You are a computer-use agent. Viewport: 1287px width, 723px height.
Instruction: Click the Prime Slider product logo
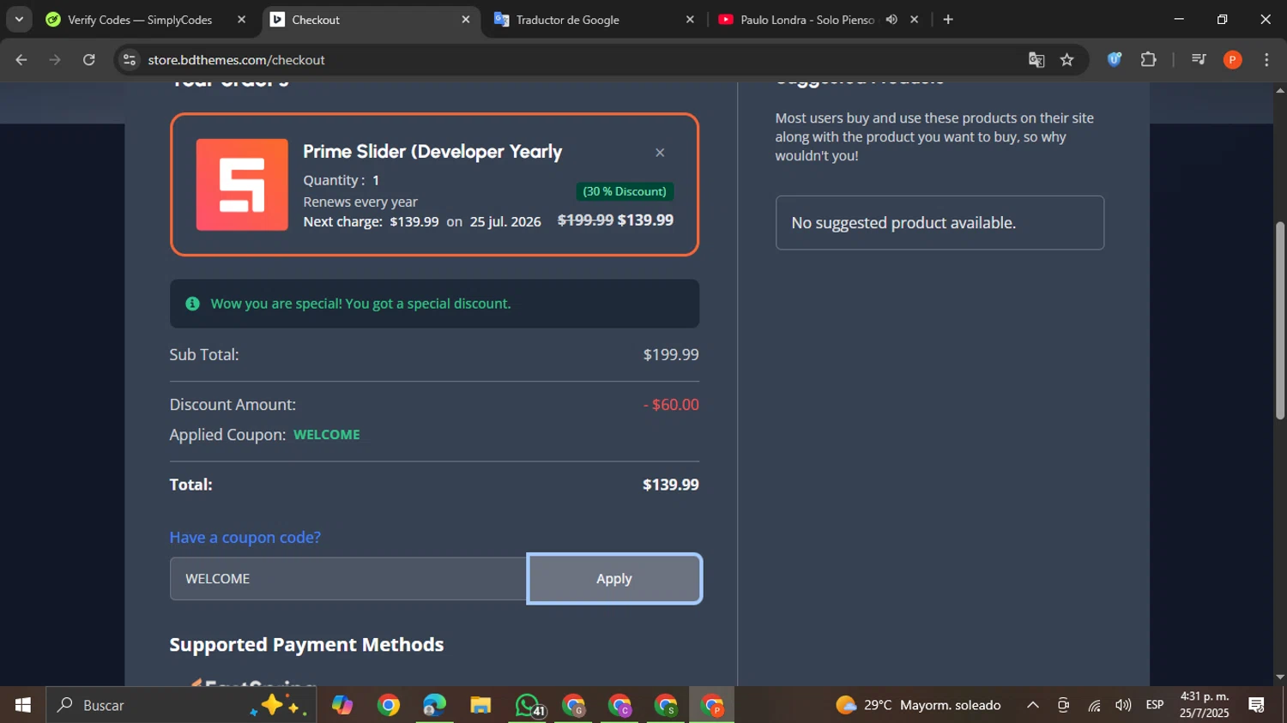pyautogui.click(x=242, y=184)
